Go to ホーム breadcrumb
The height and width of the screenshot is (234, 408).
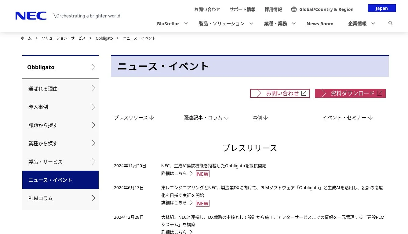point(26,38)
